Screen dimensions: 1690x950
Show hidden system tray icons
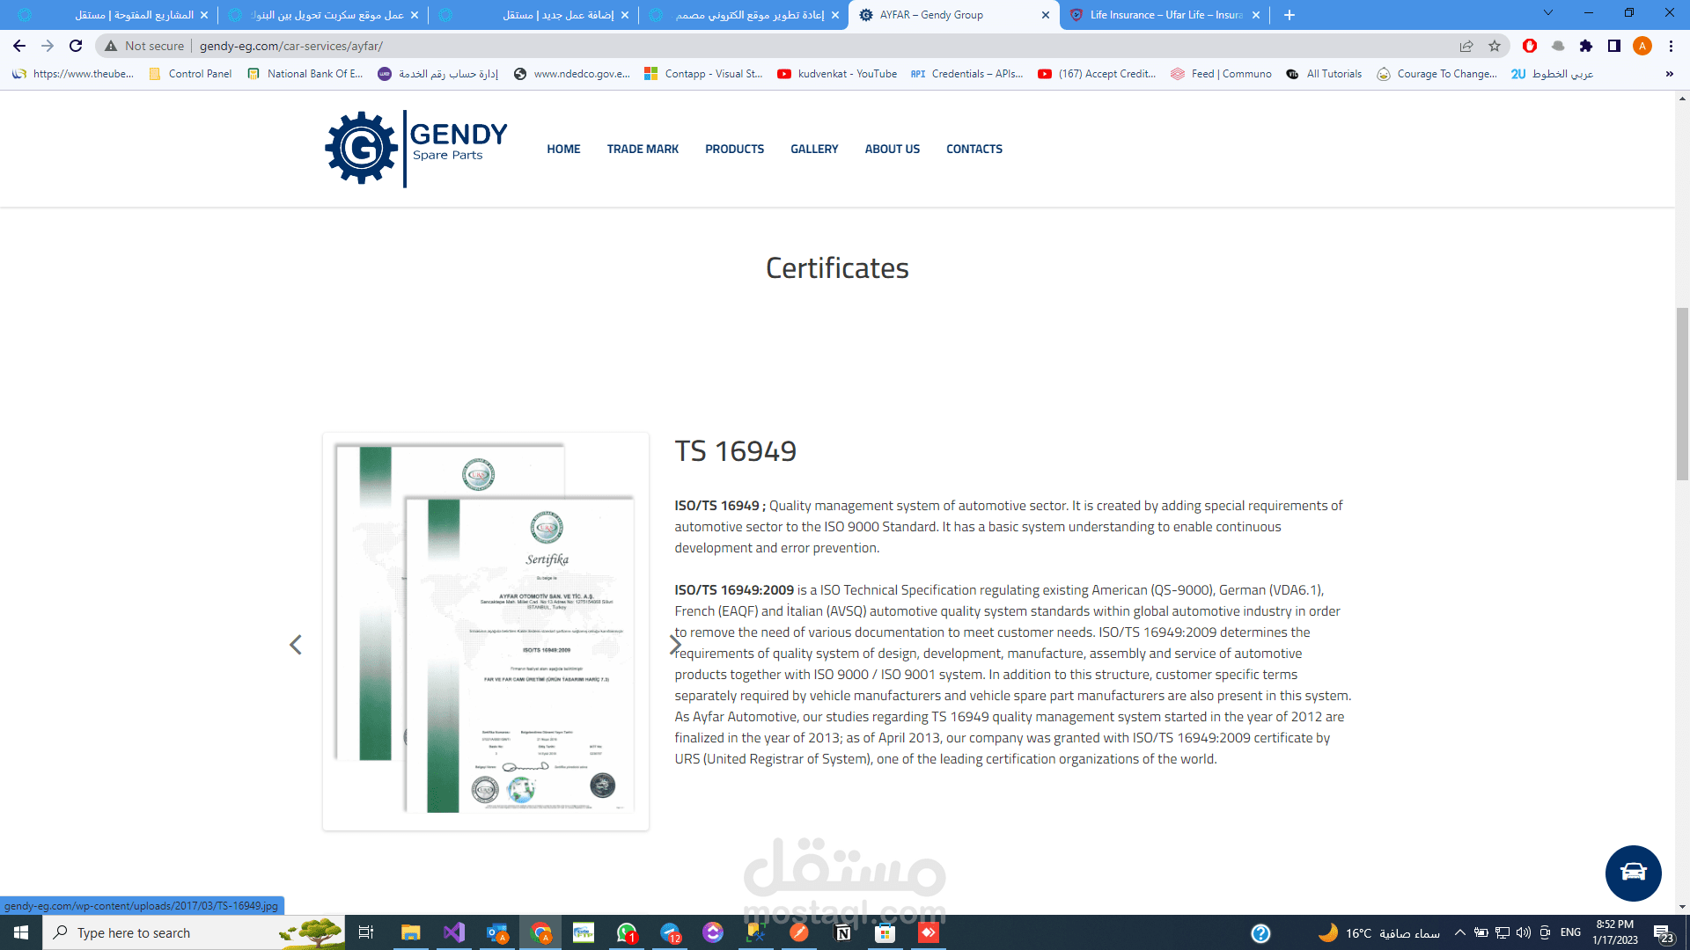pos(1460,932)
